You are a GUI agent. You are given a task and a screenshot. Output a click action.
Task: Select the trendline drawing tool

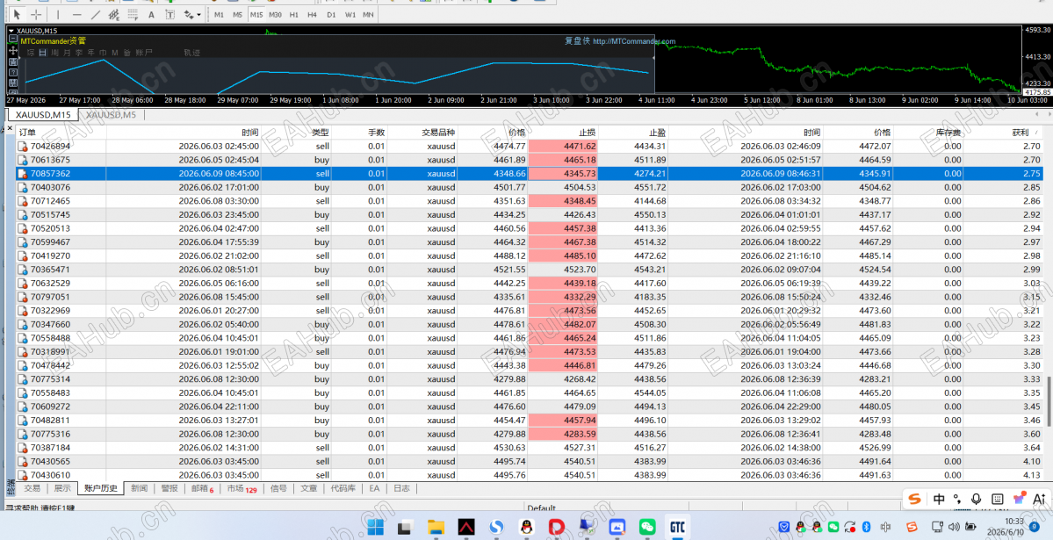(x=96, y=14)
